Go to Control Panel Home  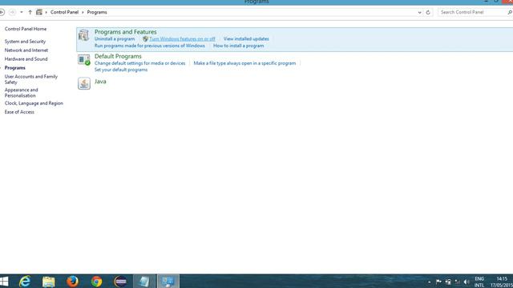pos(26,29)
